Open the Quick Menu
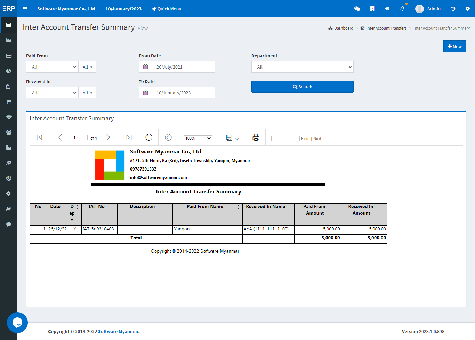 pos(167,9)
